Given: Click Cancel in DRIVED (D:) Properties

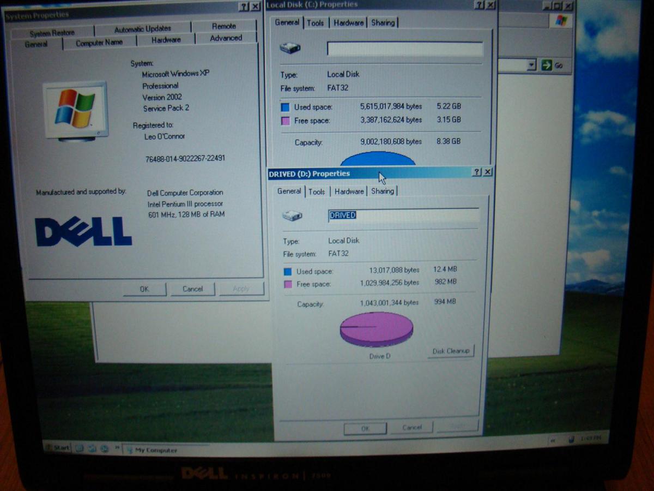Looking at the screenshot, I should click(412, 427).
